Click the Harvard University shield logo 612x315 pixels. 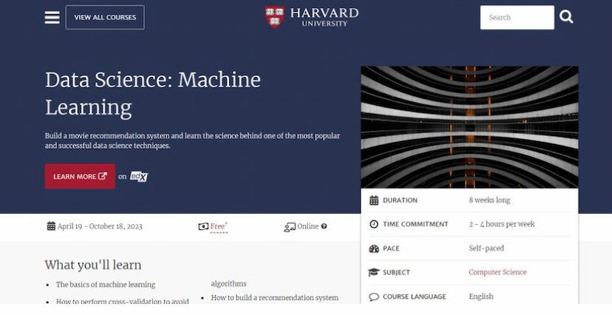pyautogui.click(x=275, y=17)
